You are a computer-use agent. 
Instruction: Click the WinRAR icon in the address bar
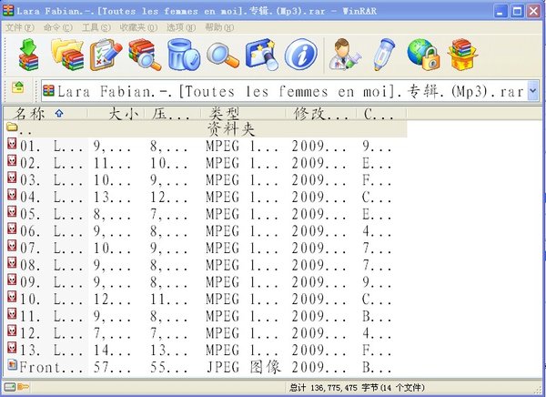click(x=49, y=91)
